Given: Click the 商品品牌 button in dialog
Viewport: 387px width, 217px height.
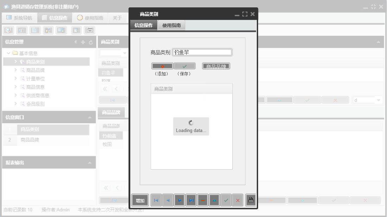Looking at the screenshot, I should (x=216, y=66).
